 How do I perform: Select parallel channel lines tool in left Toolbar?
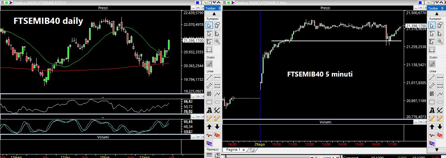click(x=209, y=86)
